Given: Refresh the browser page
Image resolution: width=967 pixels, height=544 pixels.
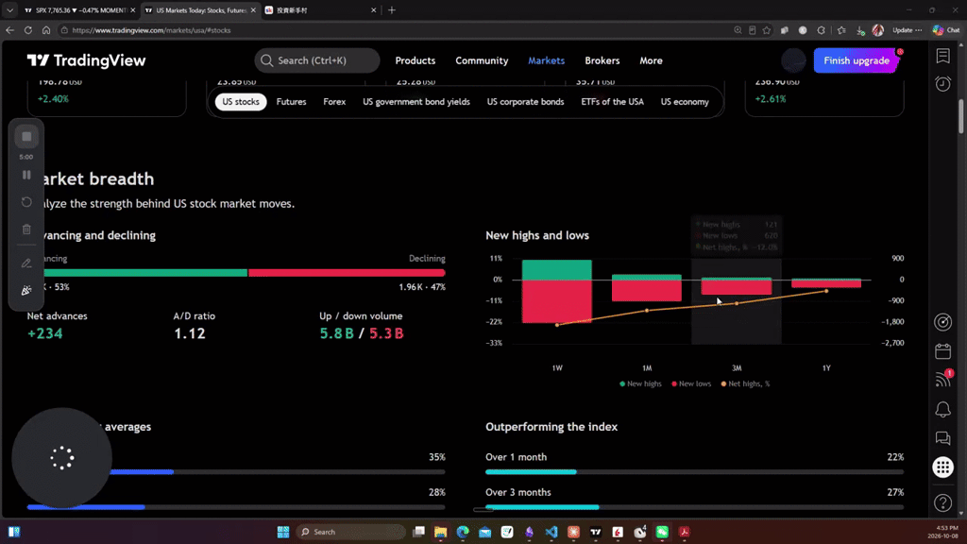Looking at the screenshot, I should coord(28,30).
